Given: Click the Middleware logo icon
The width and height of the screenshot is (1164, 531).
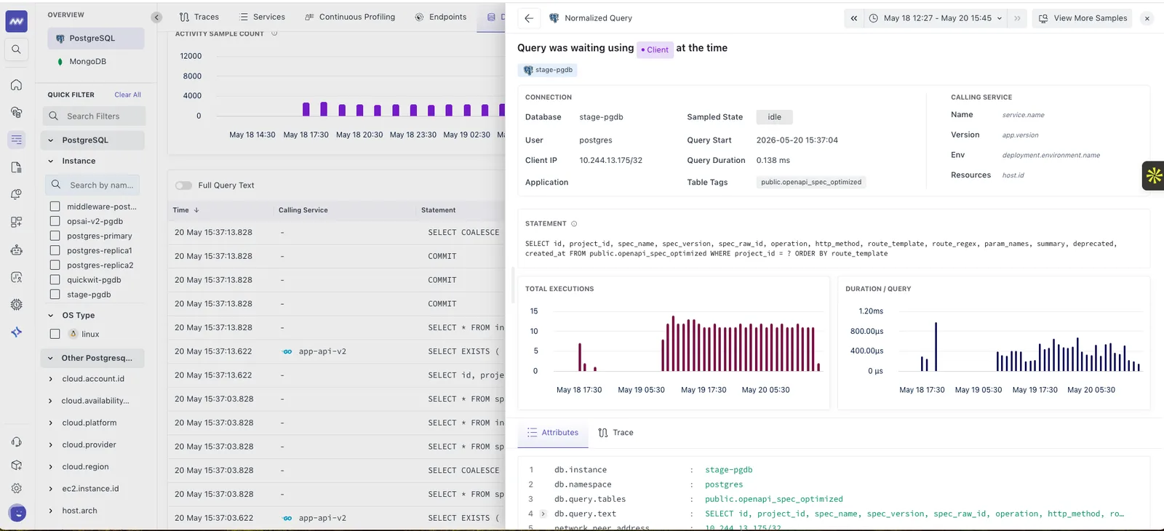Looking at the screenshot, I should [x=16, y=21].
